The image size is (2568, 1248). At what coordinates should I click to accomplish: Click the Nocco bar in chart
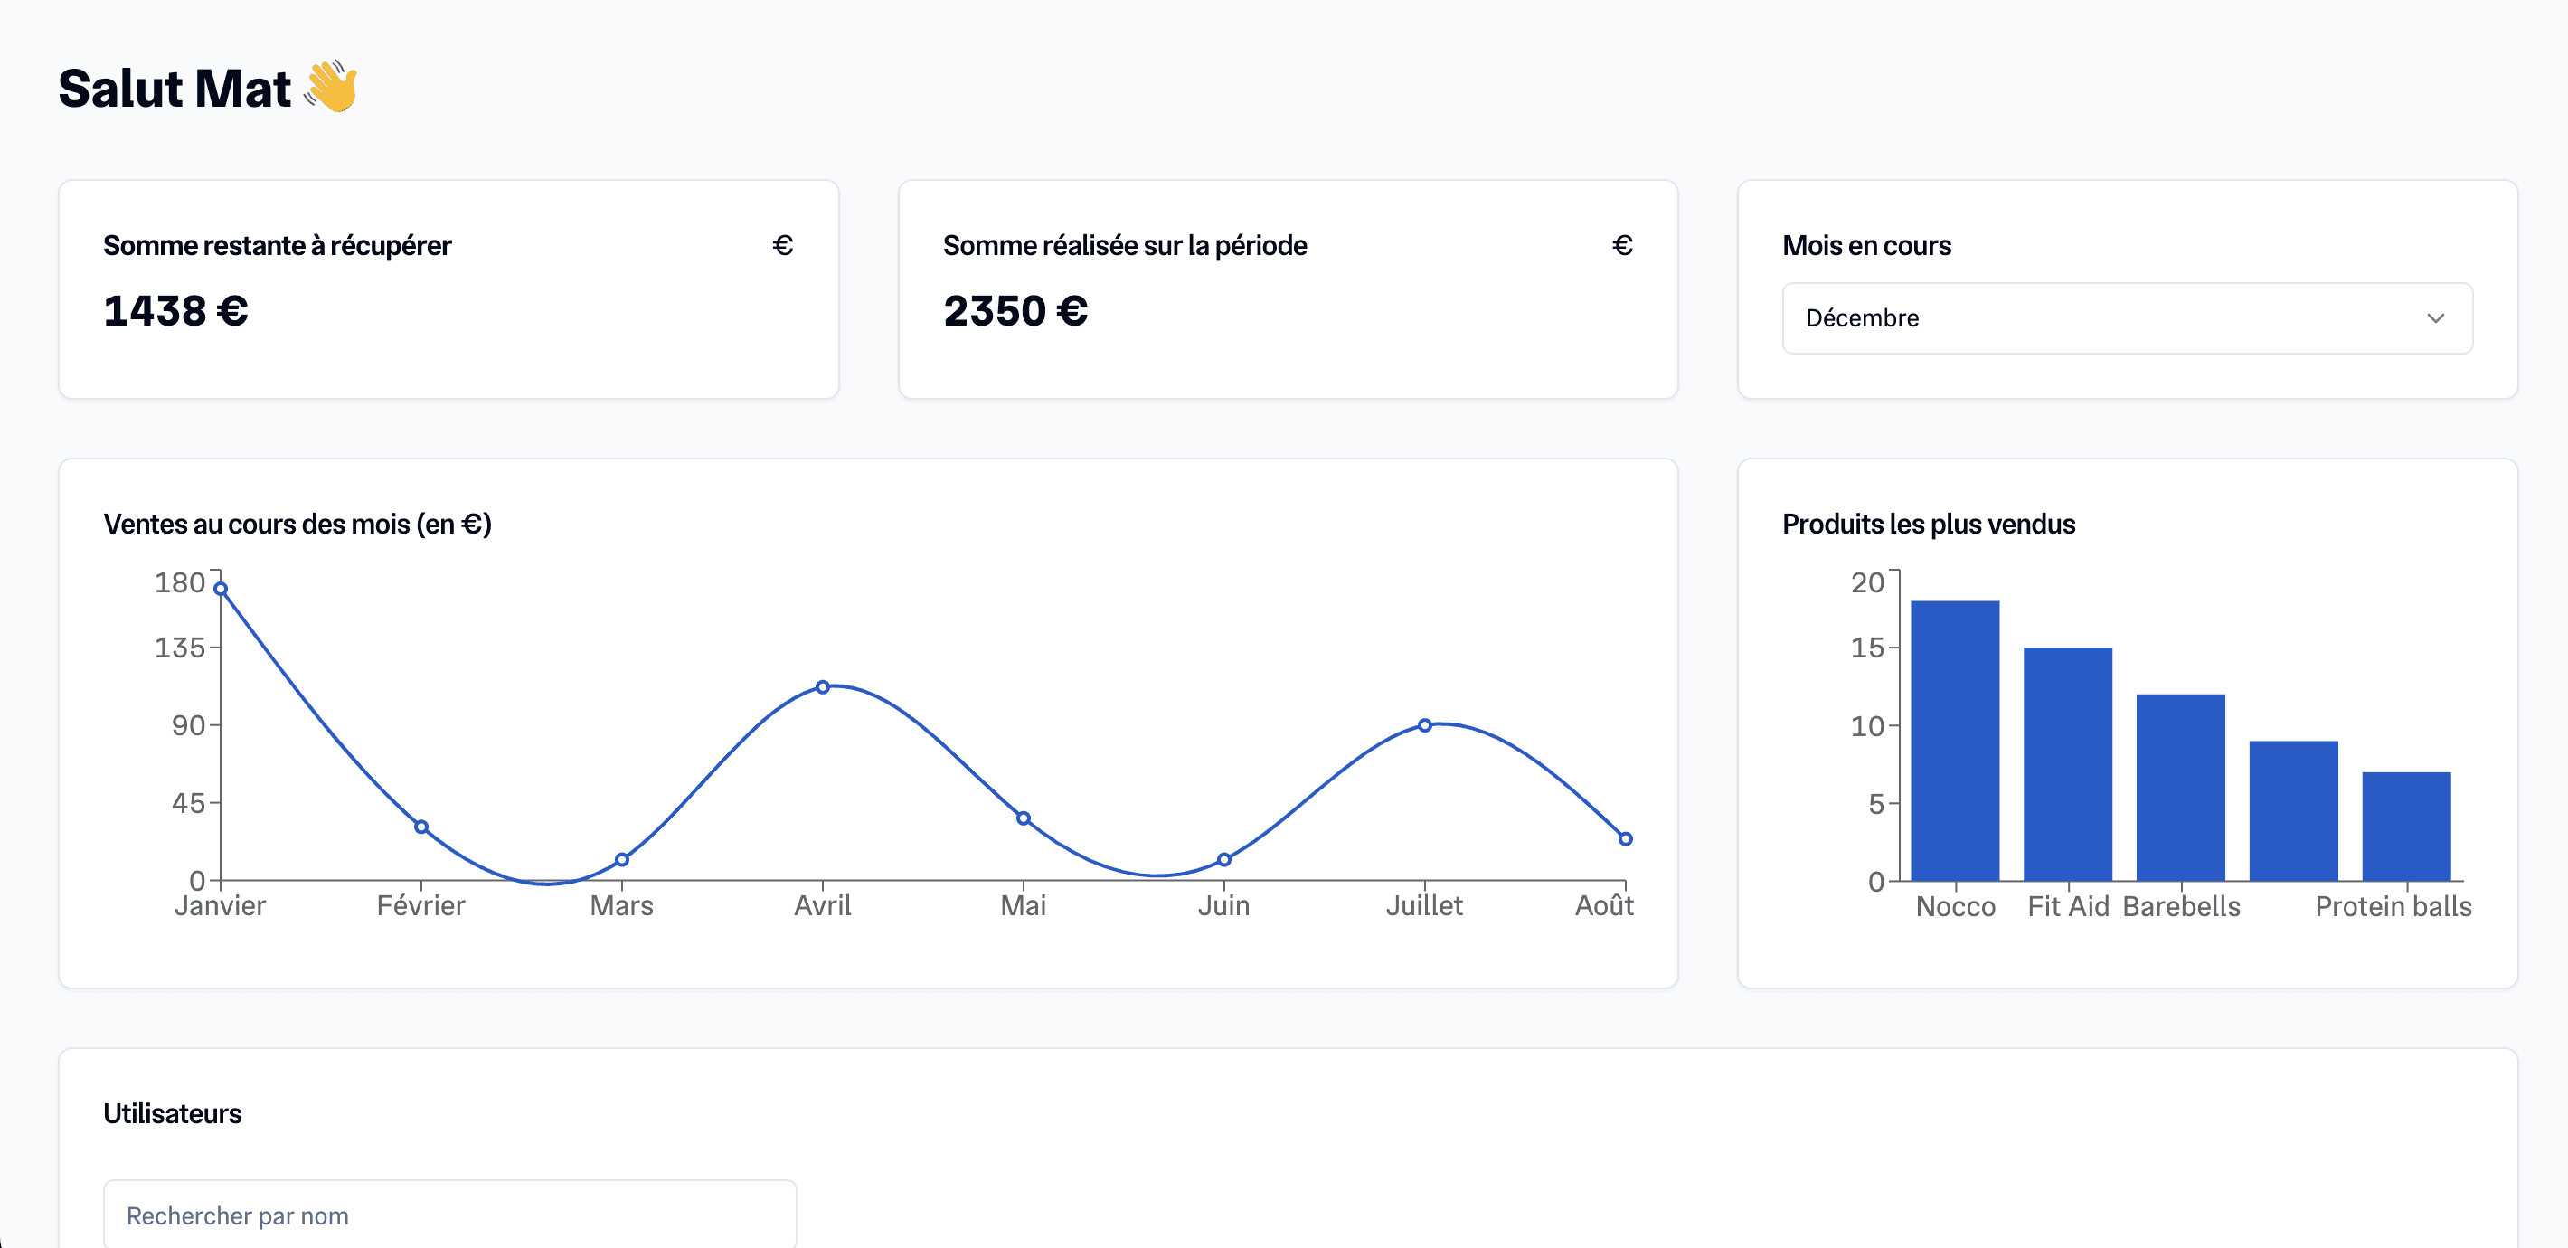pos(1954,742)
